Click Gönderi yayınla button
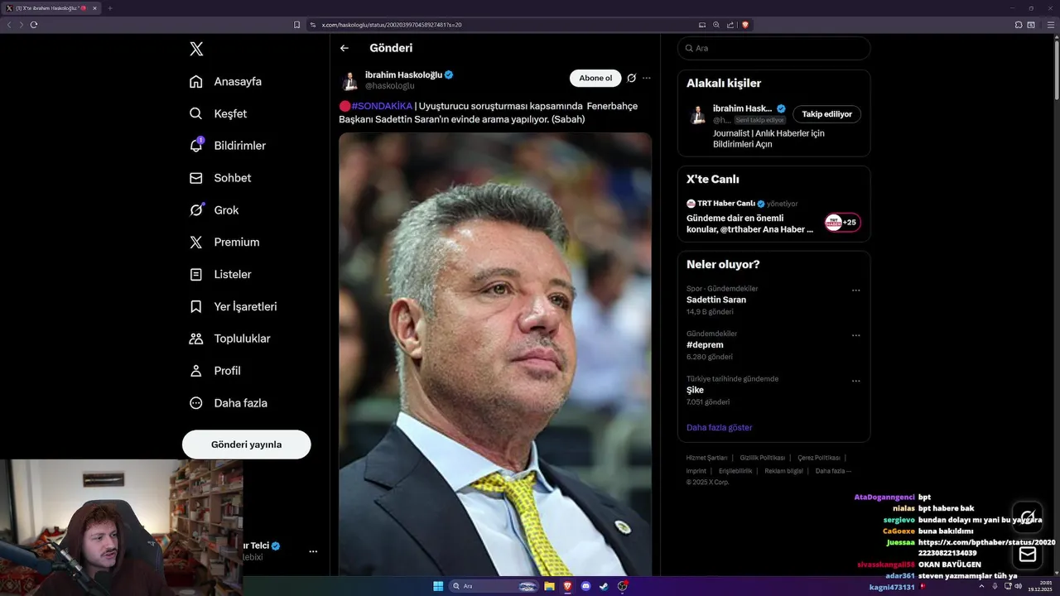This screenshot has height=596, width=1060. (x=247, y=445)
